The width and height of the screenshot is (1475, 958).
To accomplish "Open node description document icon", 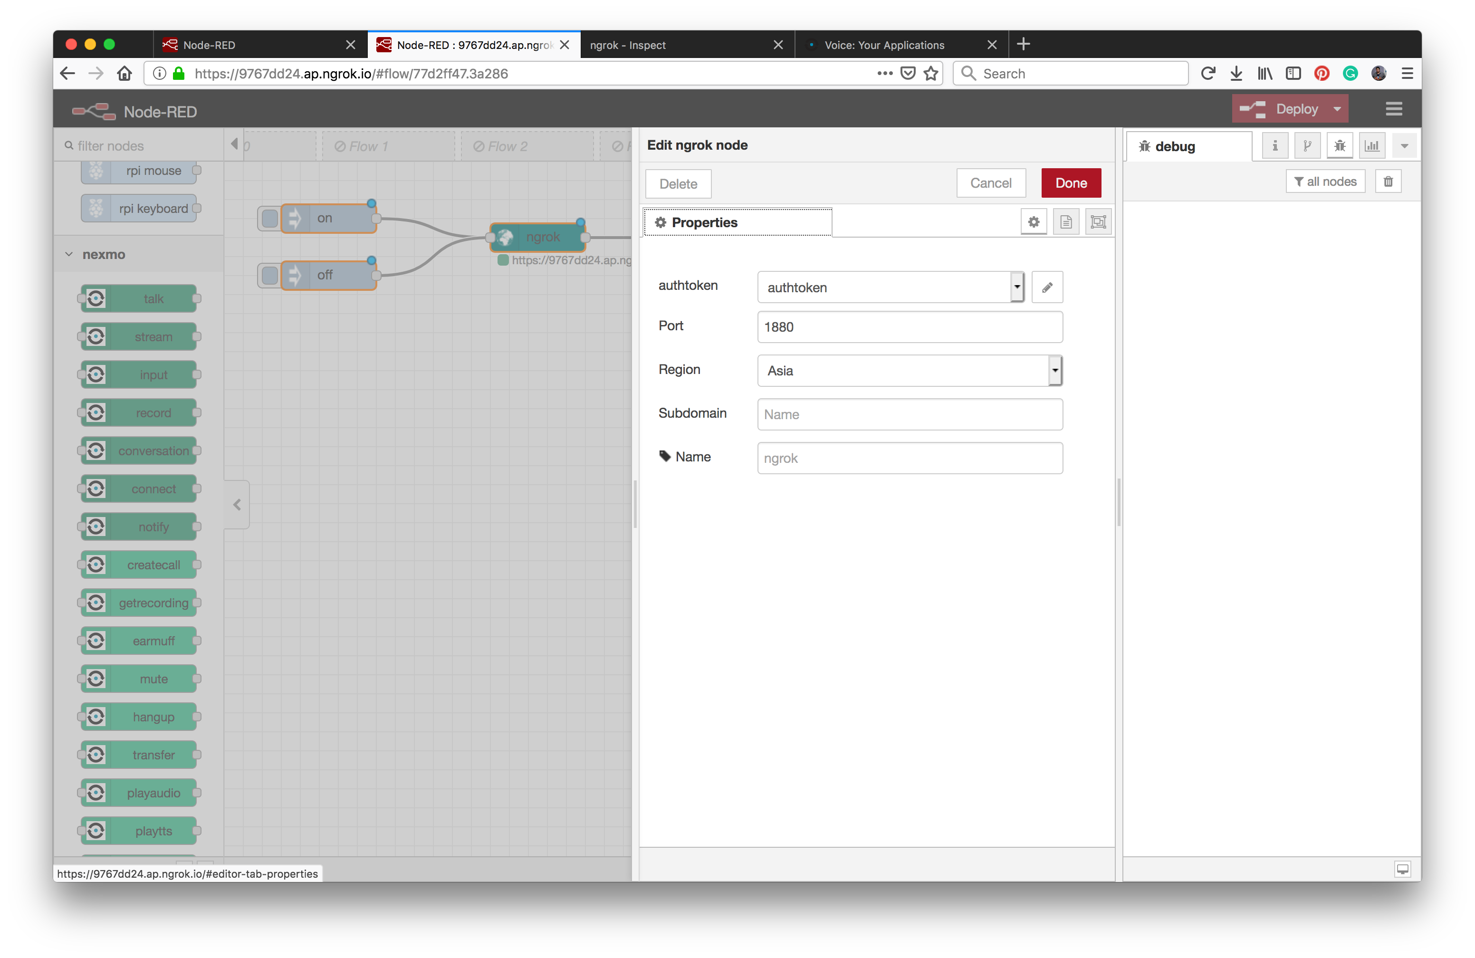I will click(x=1066, y=222).
